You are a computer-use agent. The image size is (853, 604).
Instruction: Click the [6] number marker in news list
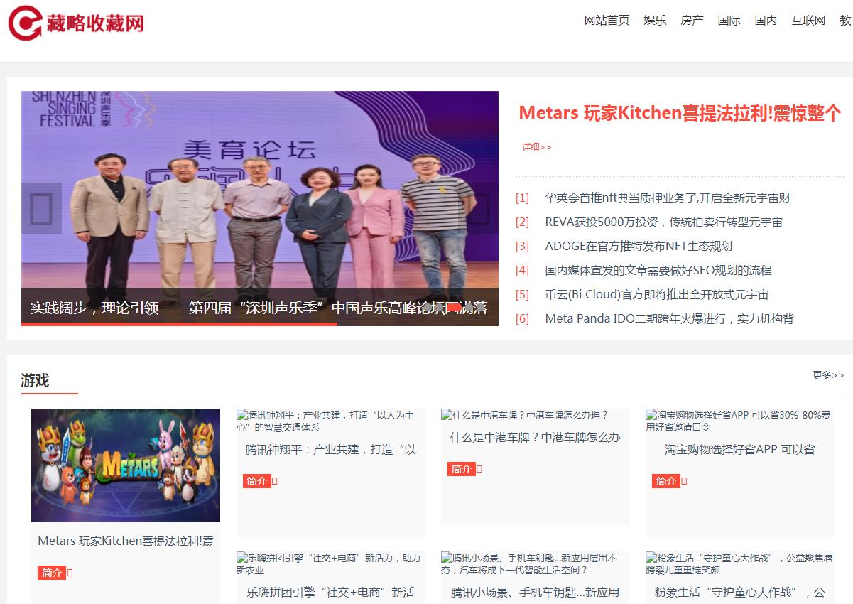[x=523, y=319]
